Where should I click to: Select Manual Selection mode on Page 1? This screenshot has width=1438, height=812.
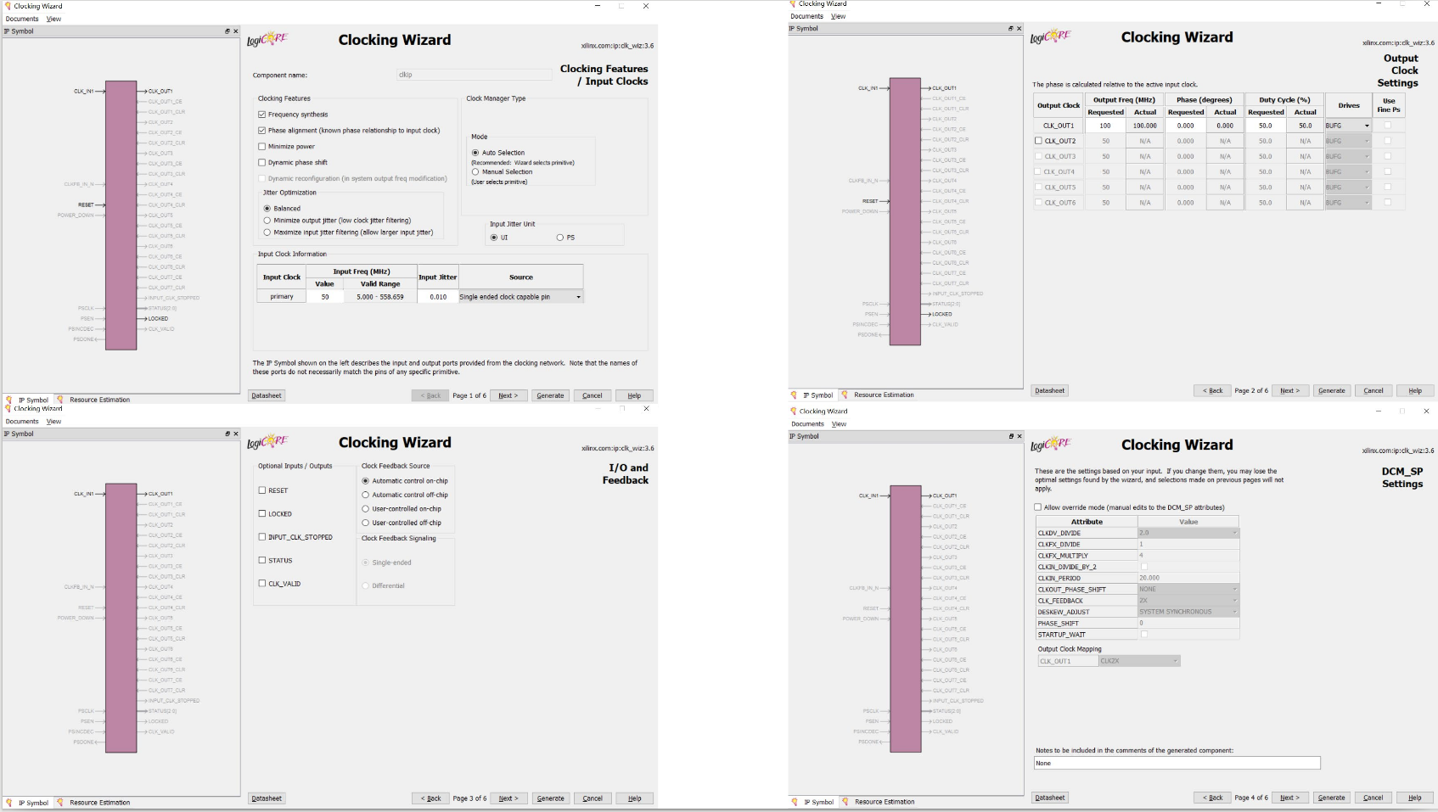[x=475, y=172]
